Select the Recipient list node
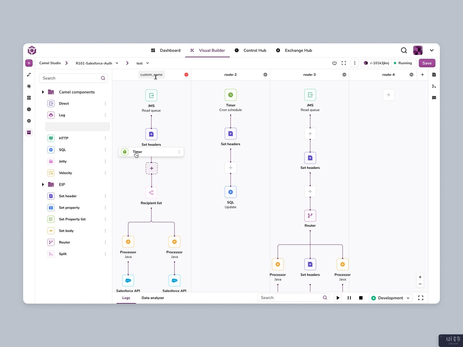The width and height of the screenshot is (463, 347). click(x=151, y=193)
